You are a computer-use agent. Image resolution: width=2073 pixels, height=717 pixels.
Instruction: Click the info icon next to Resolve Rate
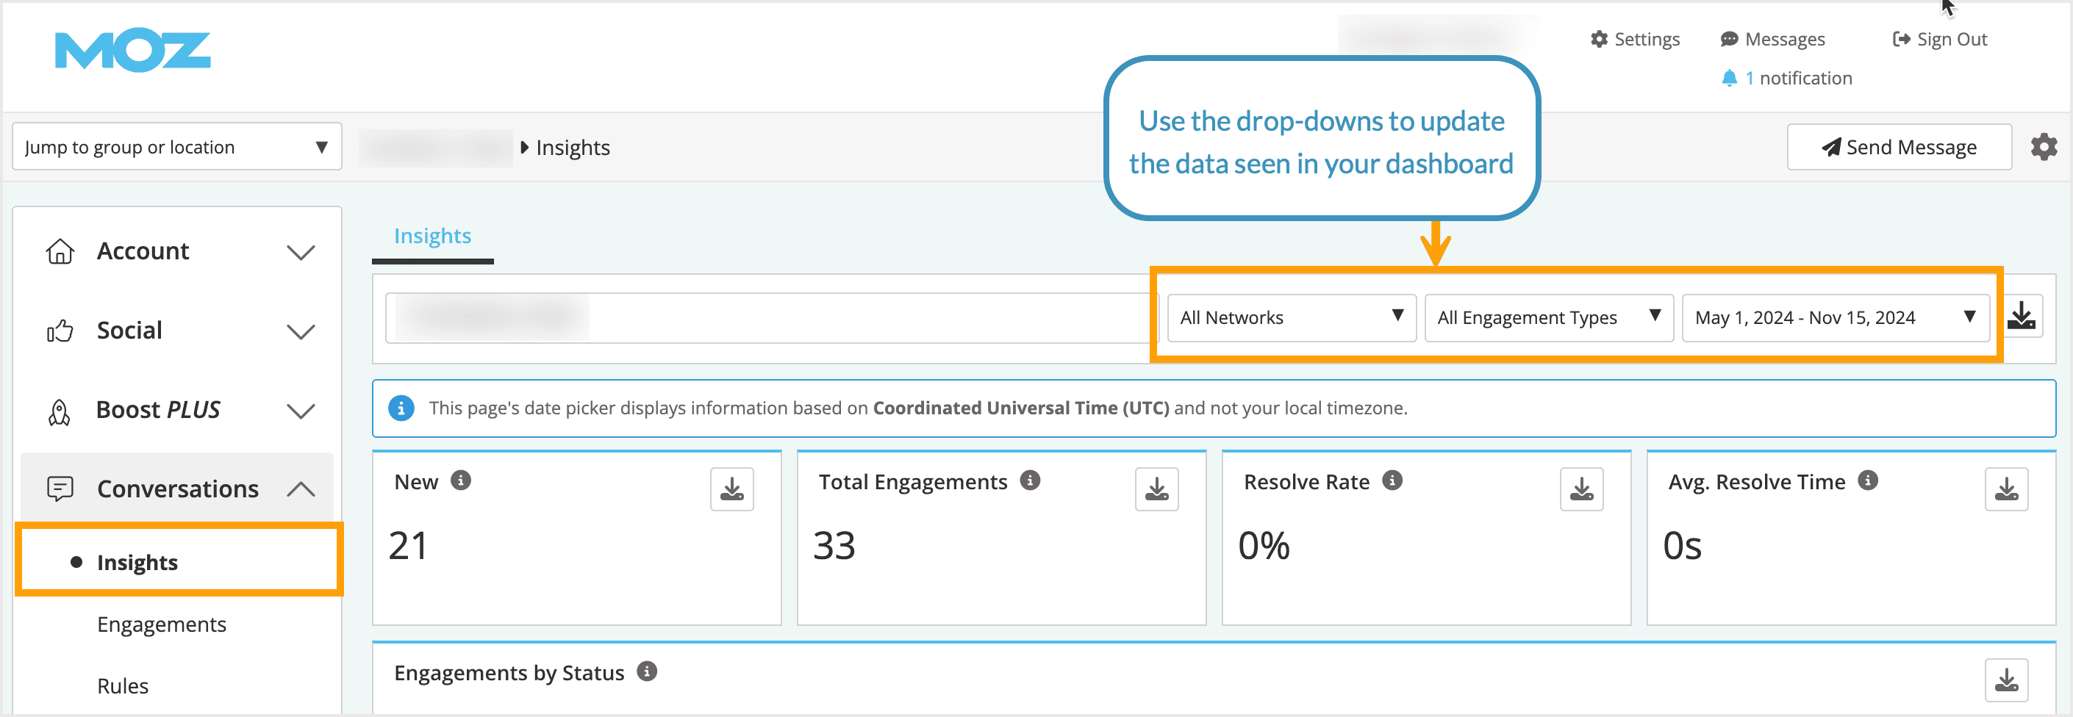click(x=1393, y=480)
